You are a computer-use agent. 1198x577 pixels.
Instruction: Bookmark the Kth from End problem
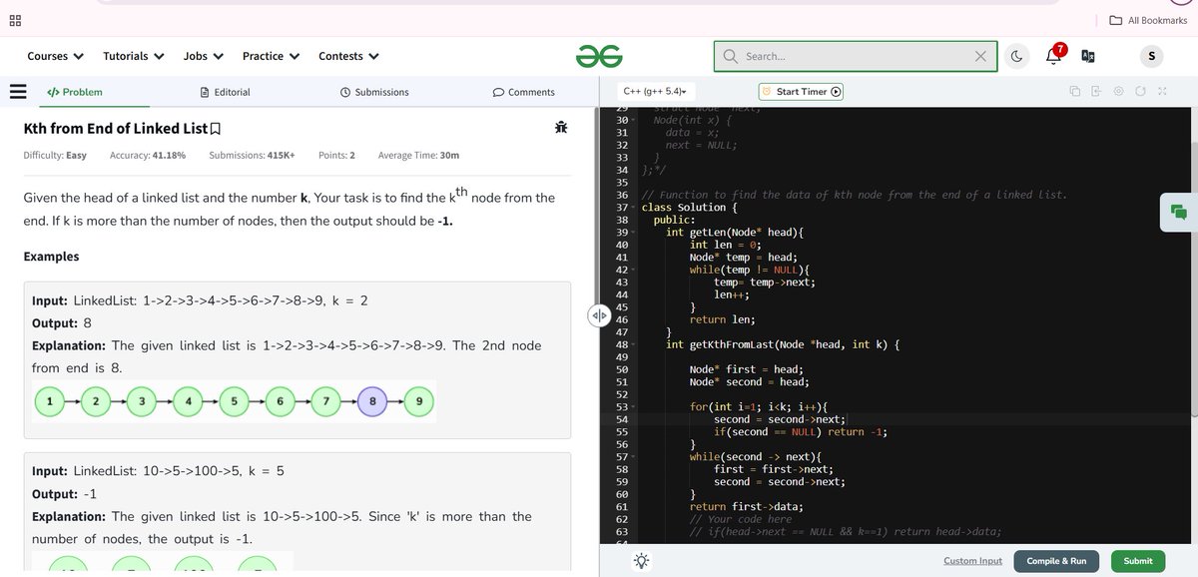coord(216,129)
